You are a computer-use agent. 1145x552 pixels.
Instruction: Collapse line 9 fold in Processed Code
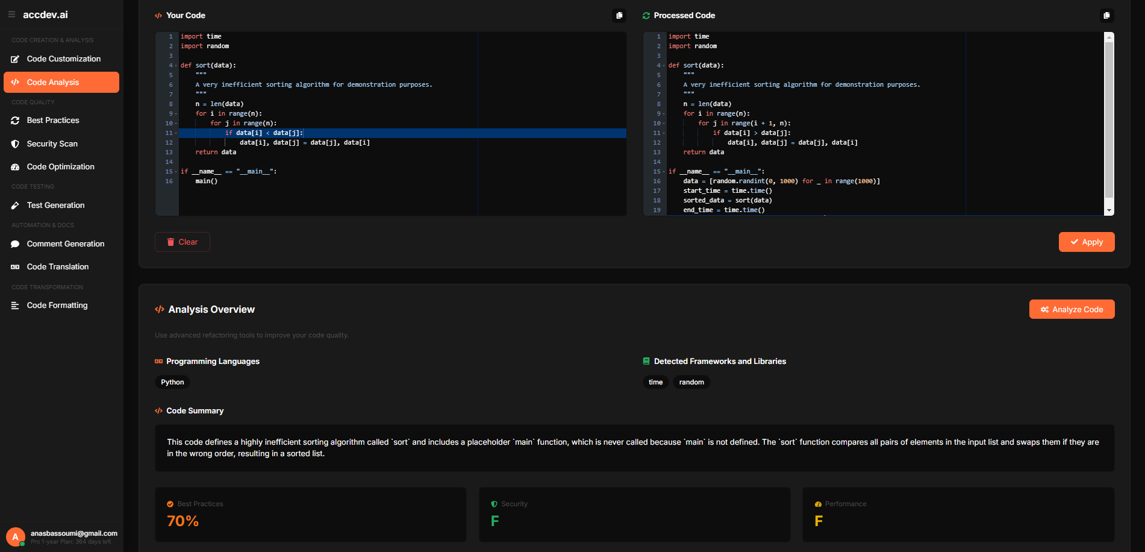pyautogui.click(x=664, y=114)
